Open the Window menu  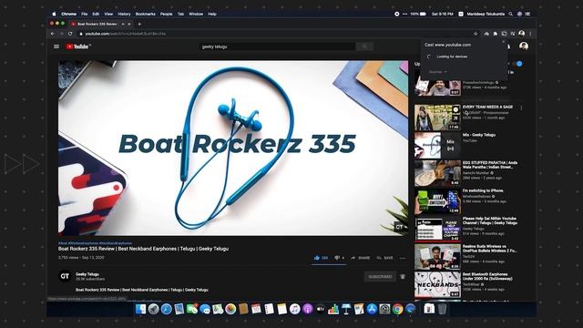click(x=196, y=14)
